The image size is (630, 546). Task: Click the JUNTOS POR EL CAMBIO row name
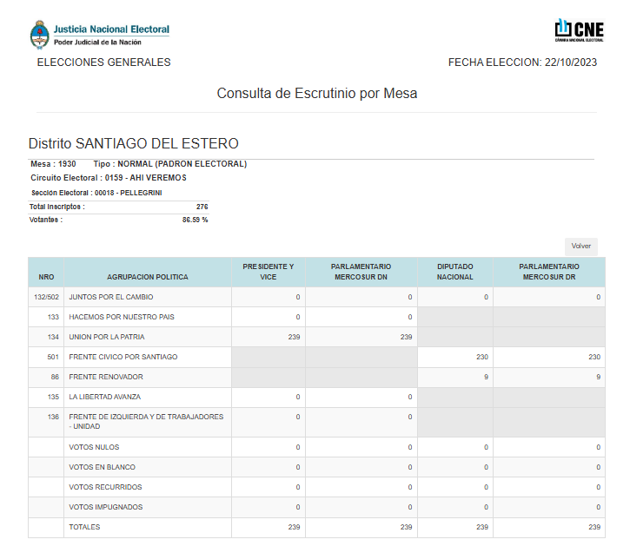pyautogui.click(x=111, y=297)
